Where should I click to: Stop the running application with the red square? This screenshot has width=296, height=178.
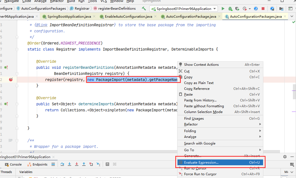263,9
